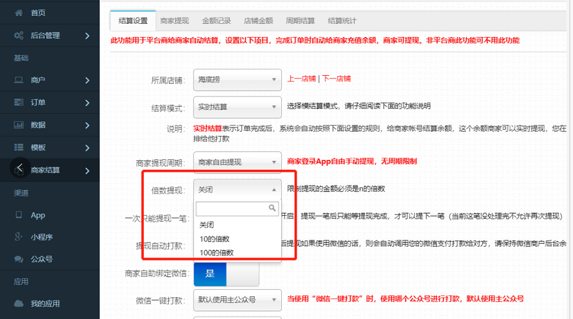Expand the 商家提现周期 dropdown
Viewport: 573px width, 319px height.
click(x=237, y=162)
